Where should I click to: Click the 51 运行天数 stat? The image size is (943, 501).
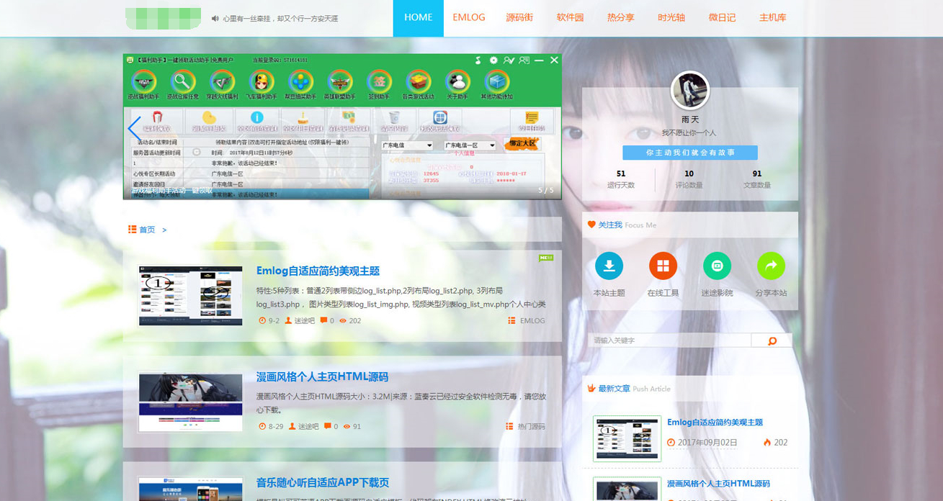pos(621,179)
